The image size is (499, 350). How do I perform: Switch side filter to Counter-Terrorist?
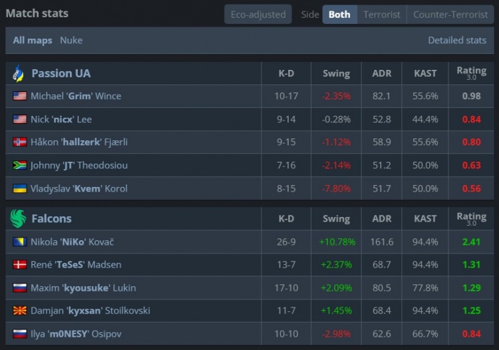pos(449,14)
